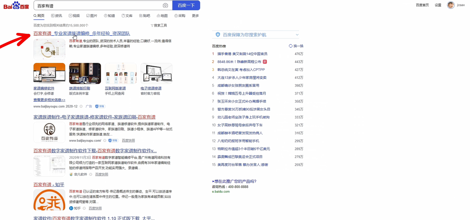470x220 pixels.
Task: Click the 非凡软件 source icon
Action: click(71, 175)
